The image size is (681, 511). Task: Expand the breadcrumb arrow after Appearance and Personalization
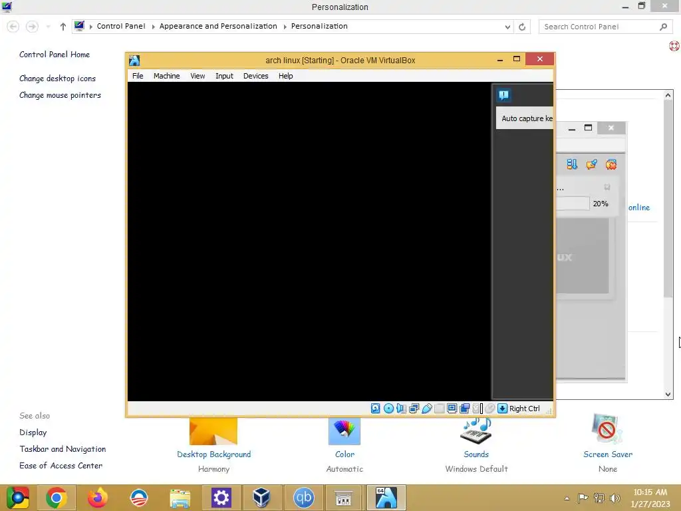pos(285,27)
